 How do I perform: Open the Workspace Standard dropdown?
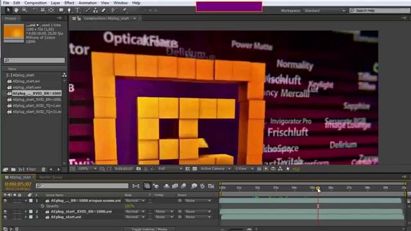pyautogui.click(x=324, y=11)
